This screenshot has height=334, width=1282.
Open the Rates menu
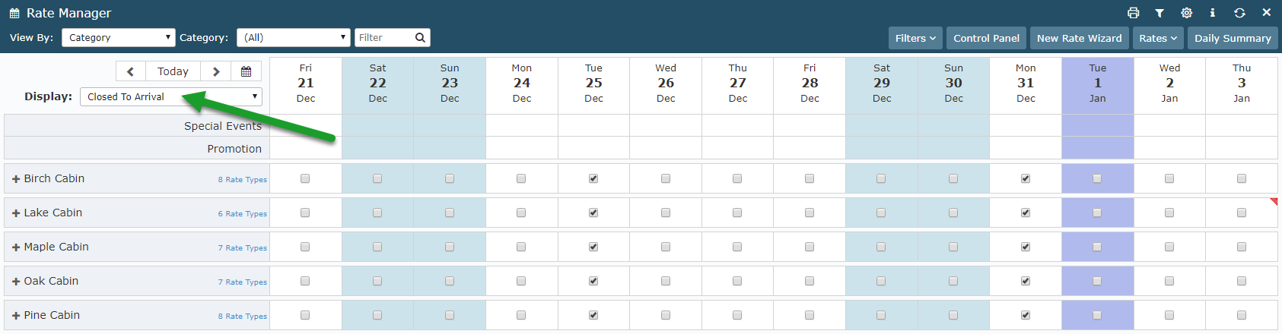coord(1158,38)
